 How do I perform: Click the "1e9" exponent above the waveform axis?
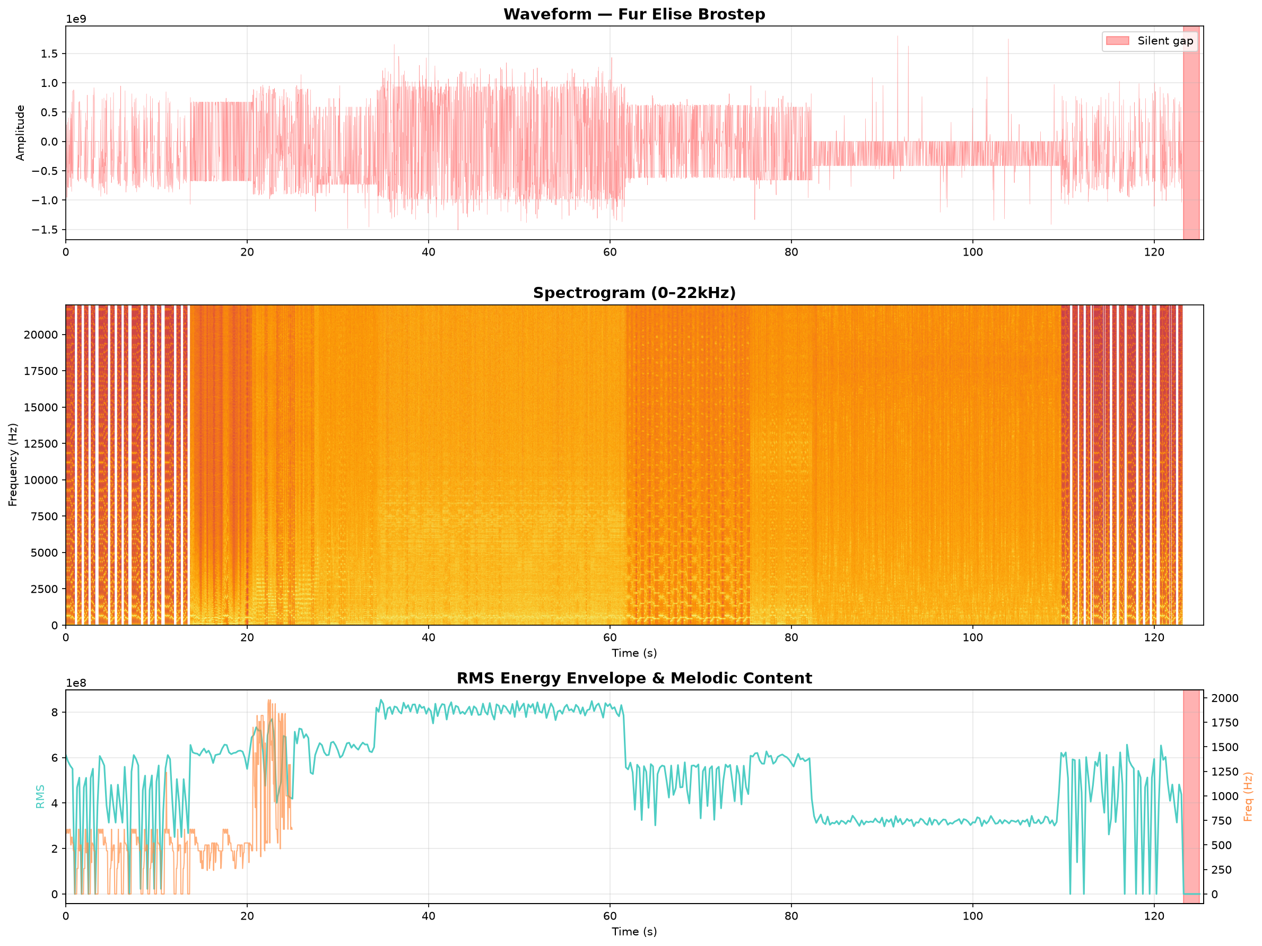point(76,20)
